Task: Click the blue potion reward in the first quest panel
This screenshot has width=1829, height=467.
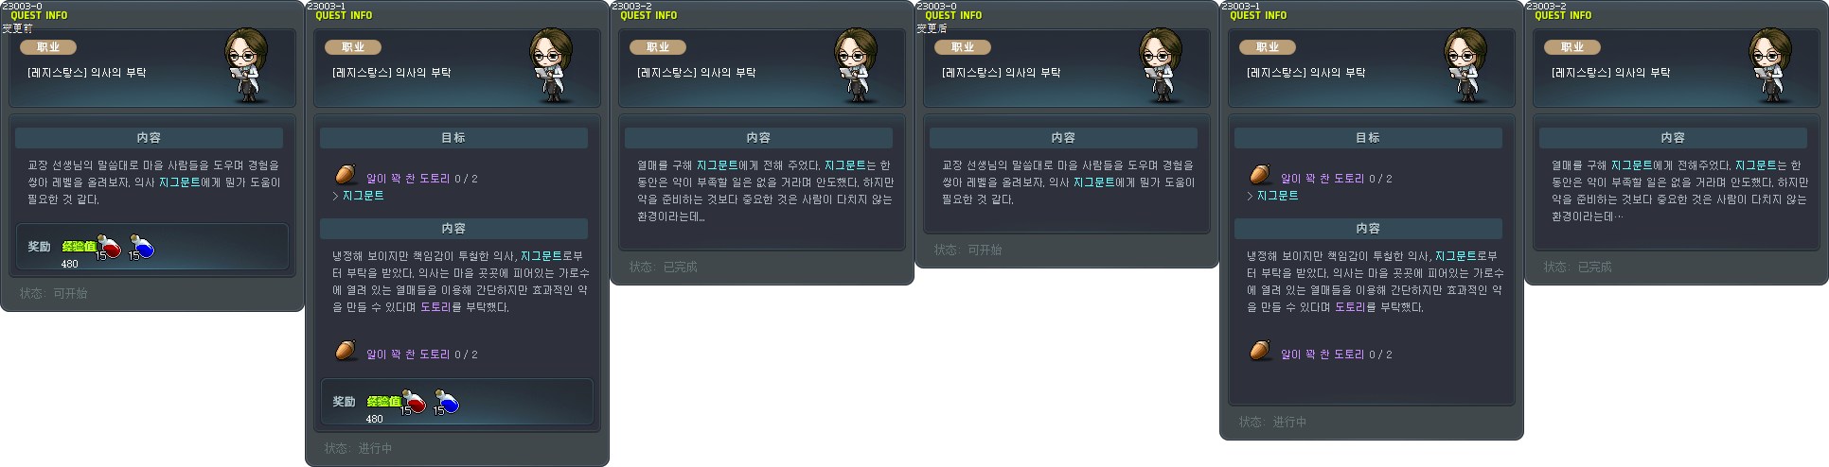Action: pos(142,247)
